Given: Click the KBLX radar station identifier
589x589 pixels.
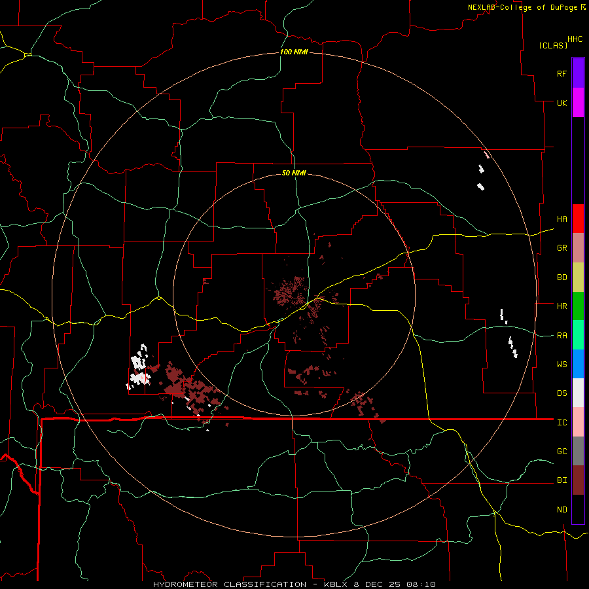Looking at the screenshot, I should tap(336, 584).
